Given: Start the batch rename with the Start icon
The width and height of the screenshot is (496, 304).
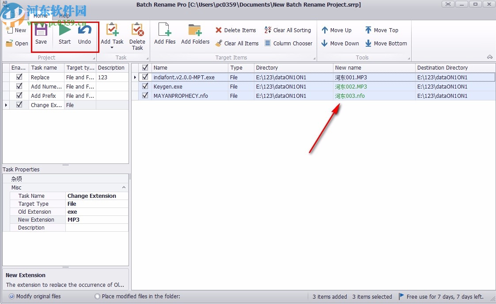Looking at the screenshot, I should tap(64, 31).
